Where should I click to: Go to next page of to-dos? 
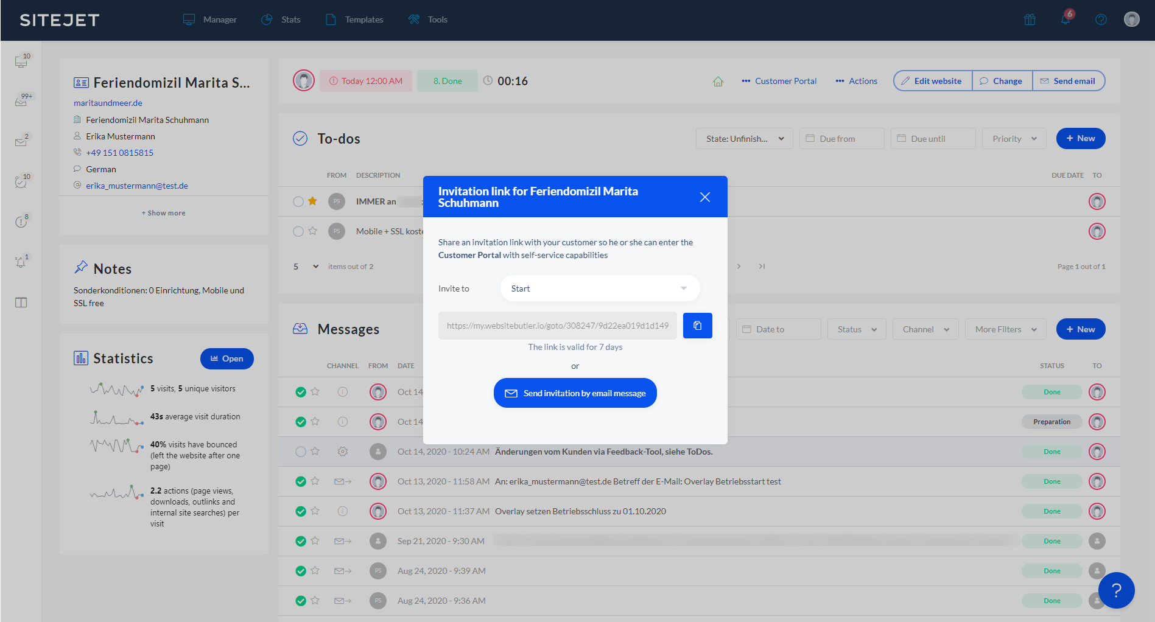coord(739,266)
